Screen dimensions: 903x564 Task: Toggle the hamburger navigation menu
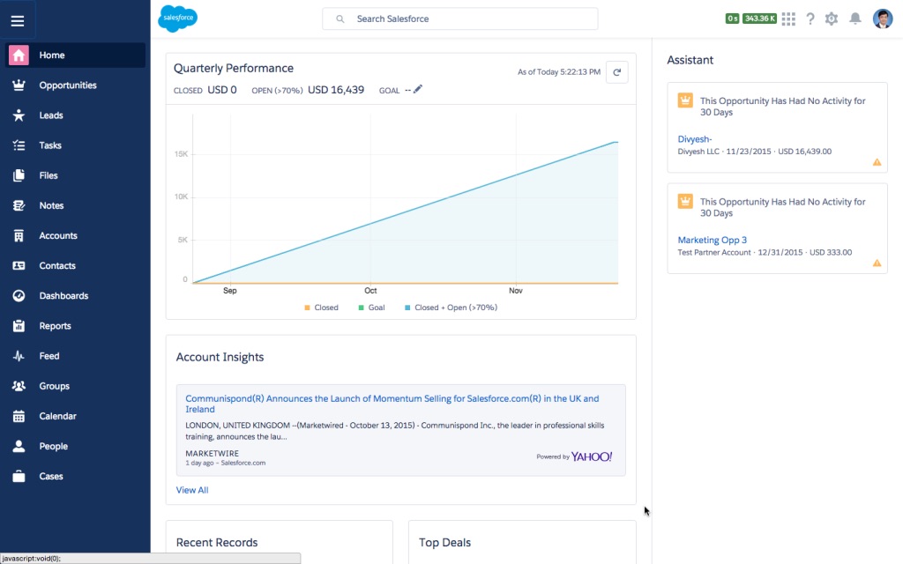tap(18, 20)
